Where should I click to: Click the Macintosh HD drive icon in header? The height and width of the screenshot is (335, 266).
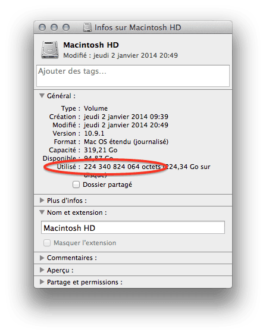[x=50, y=50]
